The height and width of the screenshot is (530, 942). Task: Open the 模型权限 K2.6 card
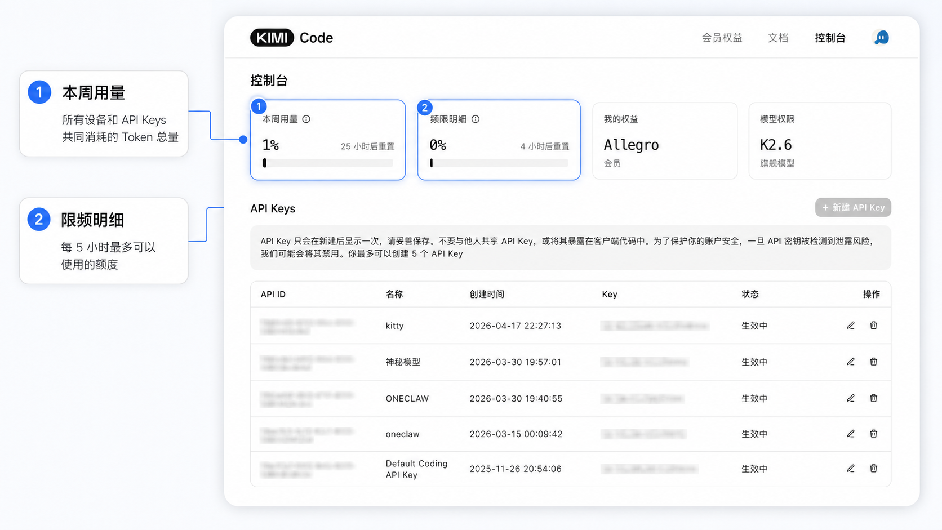[x=820, y=141]
